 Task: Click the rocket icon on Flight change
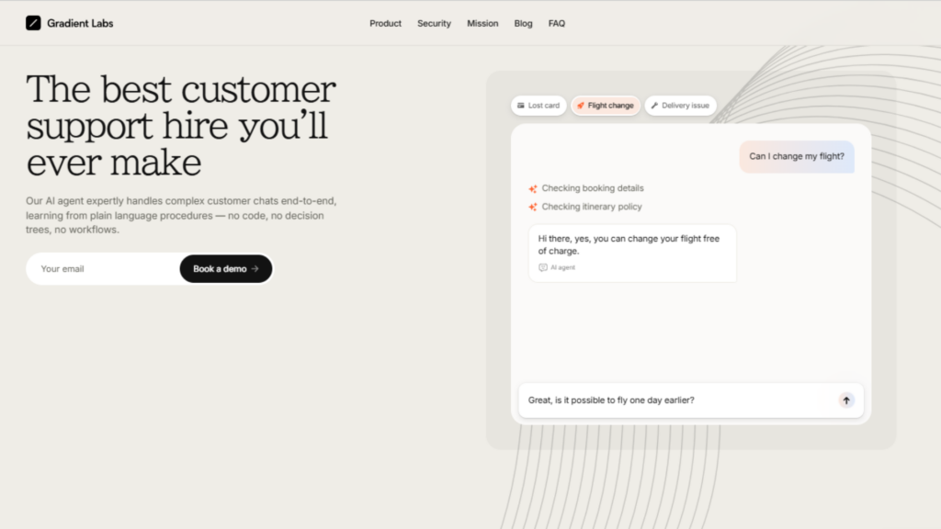coord(581,106)
